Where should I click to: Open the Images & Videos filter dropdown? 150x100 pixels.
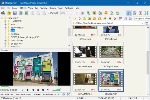coord(142,19)
